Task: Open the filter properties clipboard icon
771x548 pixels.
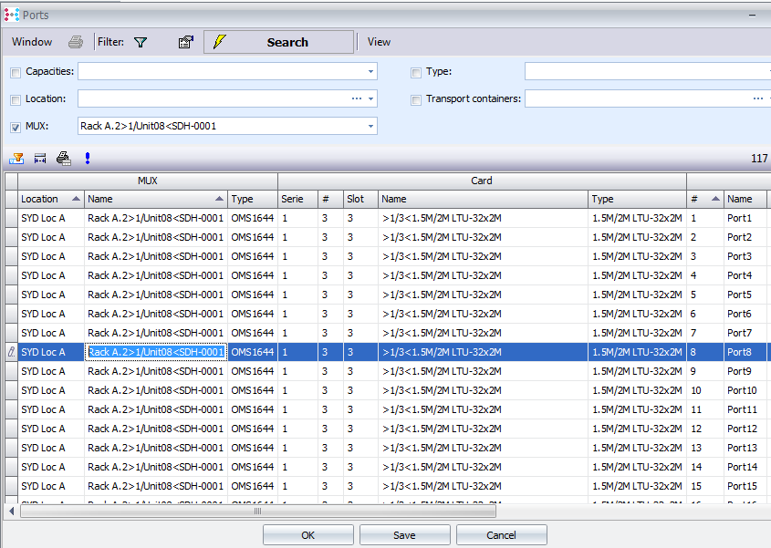Action: 186,42
